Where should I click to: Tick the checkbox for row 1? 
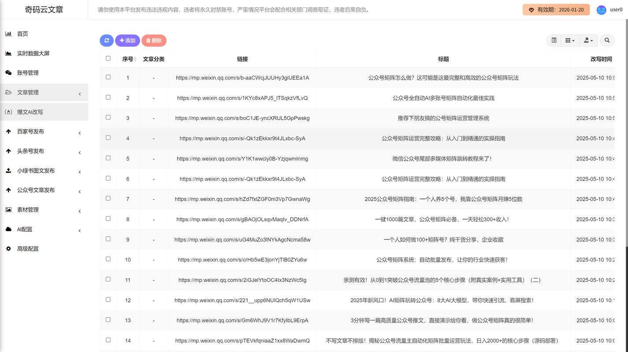pos(108,77)
